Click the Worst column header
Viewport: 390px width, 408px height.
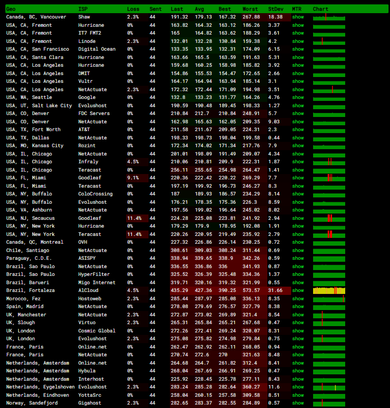(250, 9)
